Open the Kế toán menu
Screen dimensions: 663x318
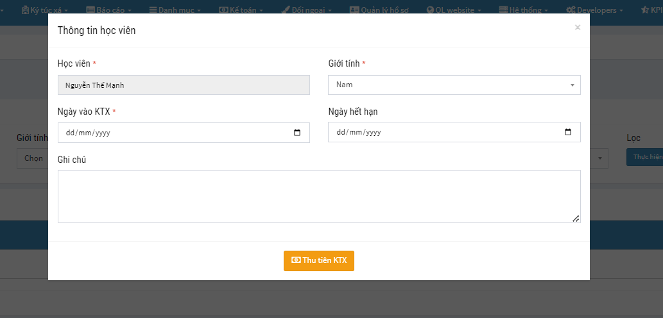pyautogui.click(x=241, y=10)
